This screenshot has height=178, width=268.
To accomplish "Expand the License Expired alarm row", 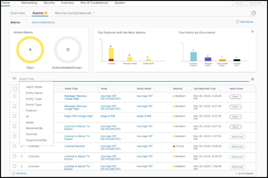I will [x=22, y=146].
